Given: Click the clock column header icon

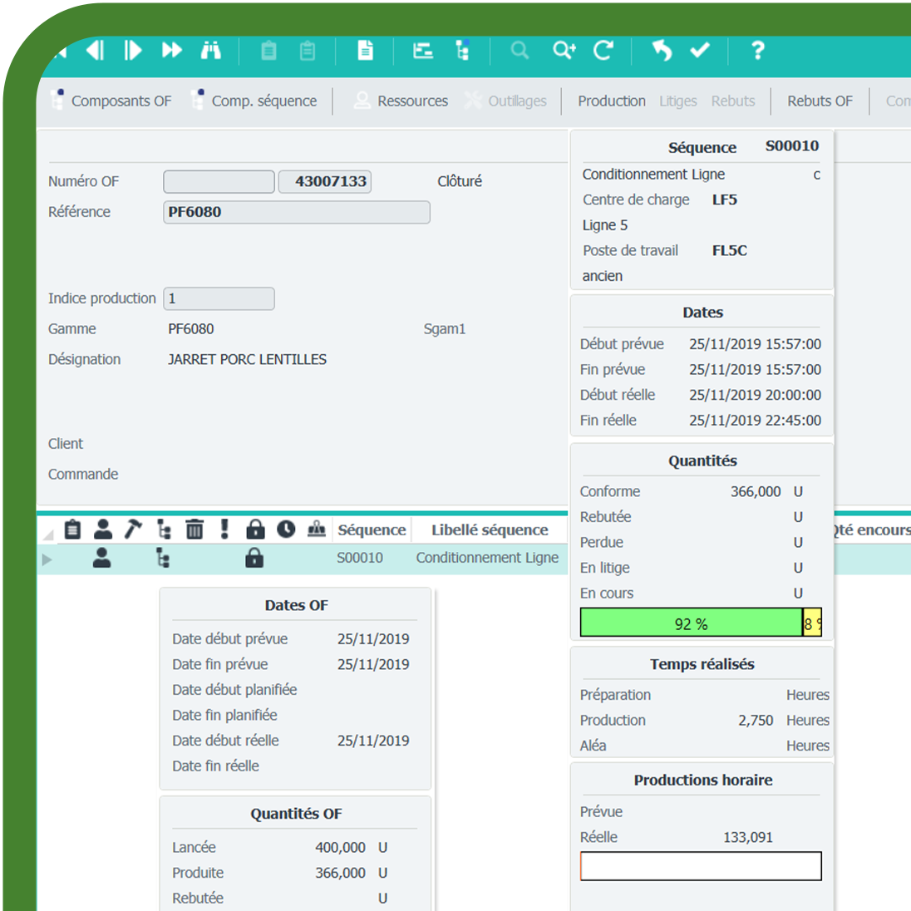Looking at the screenshot, I should [286, 529].
